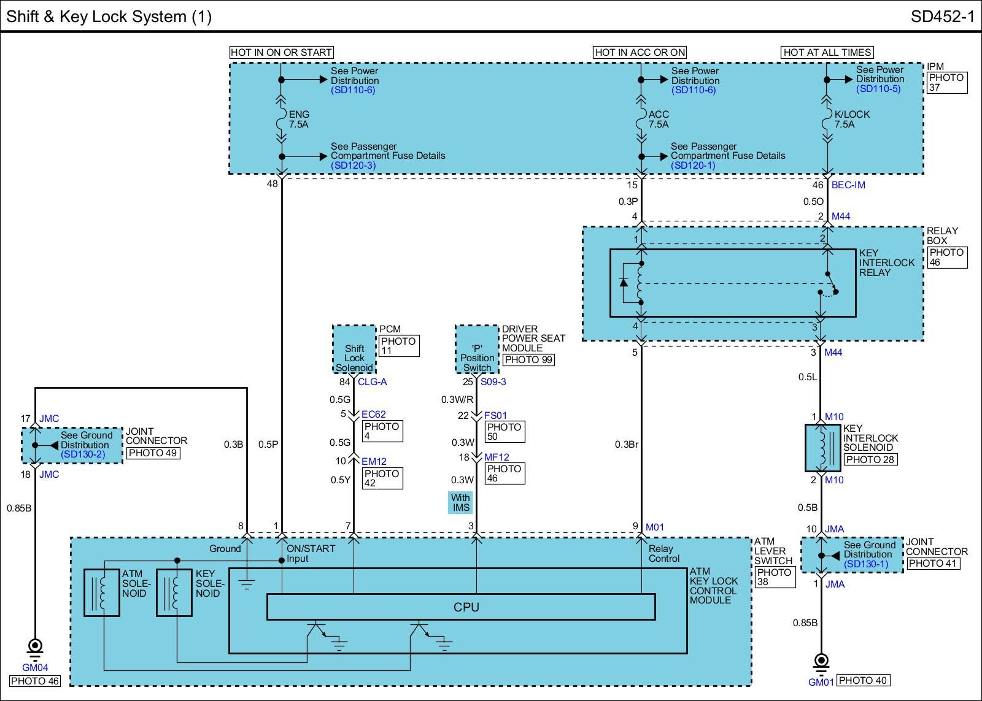Click the ENG 7.5A fuse symbol

pos(281,119)
